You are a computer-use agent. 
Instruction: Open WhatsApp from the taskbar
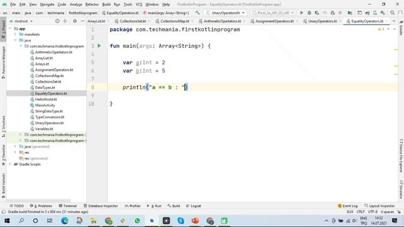[138, 221]
